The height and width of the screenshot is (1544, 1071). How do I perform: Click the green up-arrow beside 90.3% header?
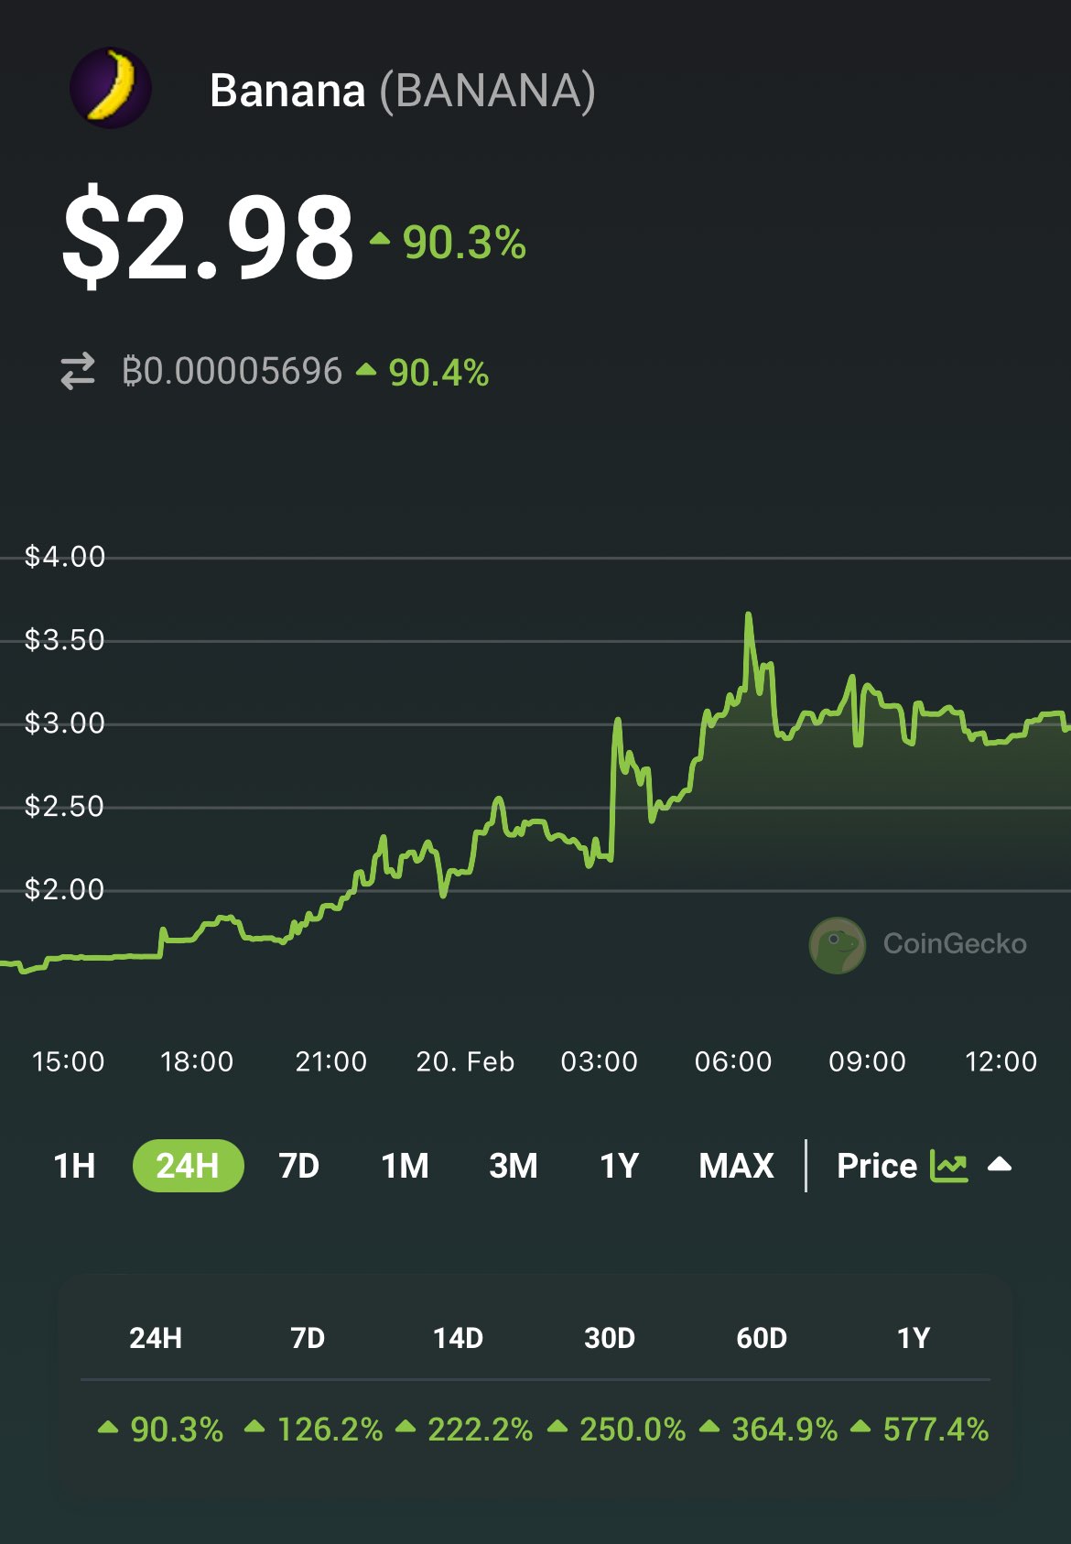(x=380, y=240)
